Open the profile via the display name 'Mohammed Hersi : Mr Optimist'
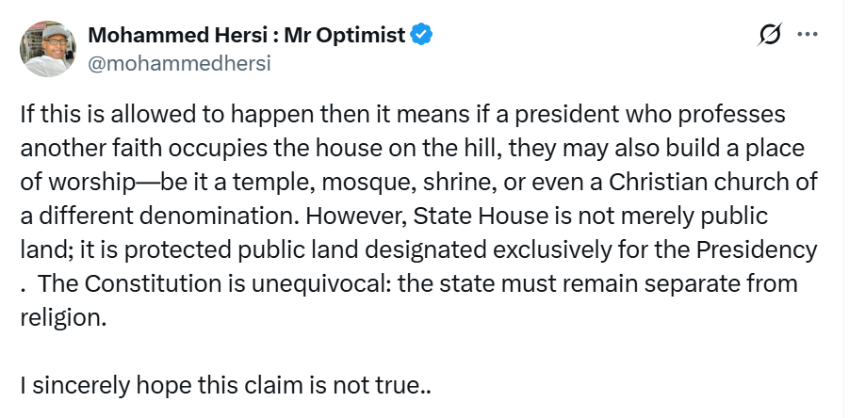Screen dimensions: 849x418 pyautogui.click(x=246, y=35)
